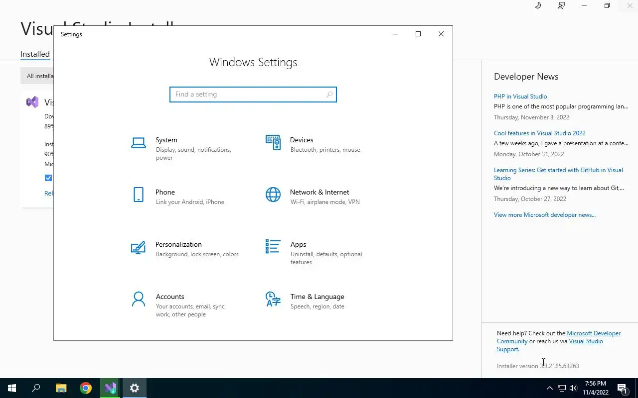Image resolution: width=638 pixels, height=398 pixels.
Task: Click 'Display, sound, notifications, power' description
Action: 193,154
